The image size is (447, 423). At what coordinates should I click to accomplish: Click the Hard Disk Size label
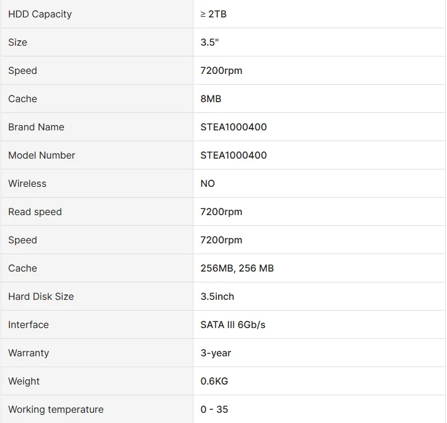(x=41, y=296)
